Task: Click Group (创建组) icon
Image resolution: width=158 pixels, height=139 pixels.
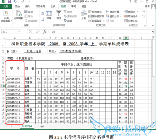Action: click(126, 12)
